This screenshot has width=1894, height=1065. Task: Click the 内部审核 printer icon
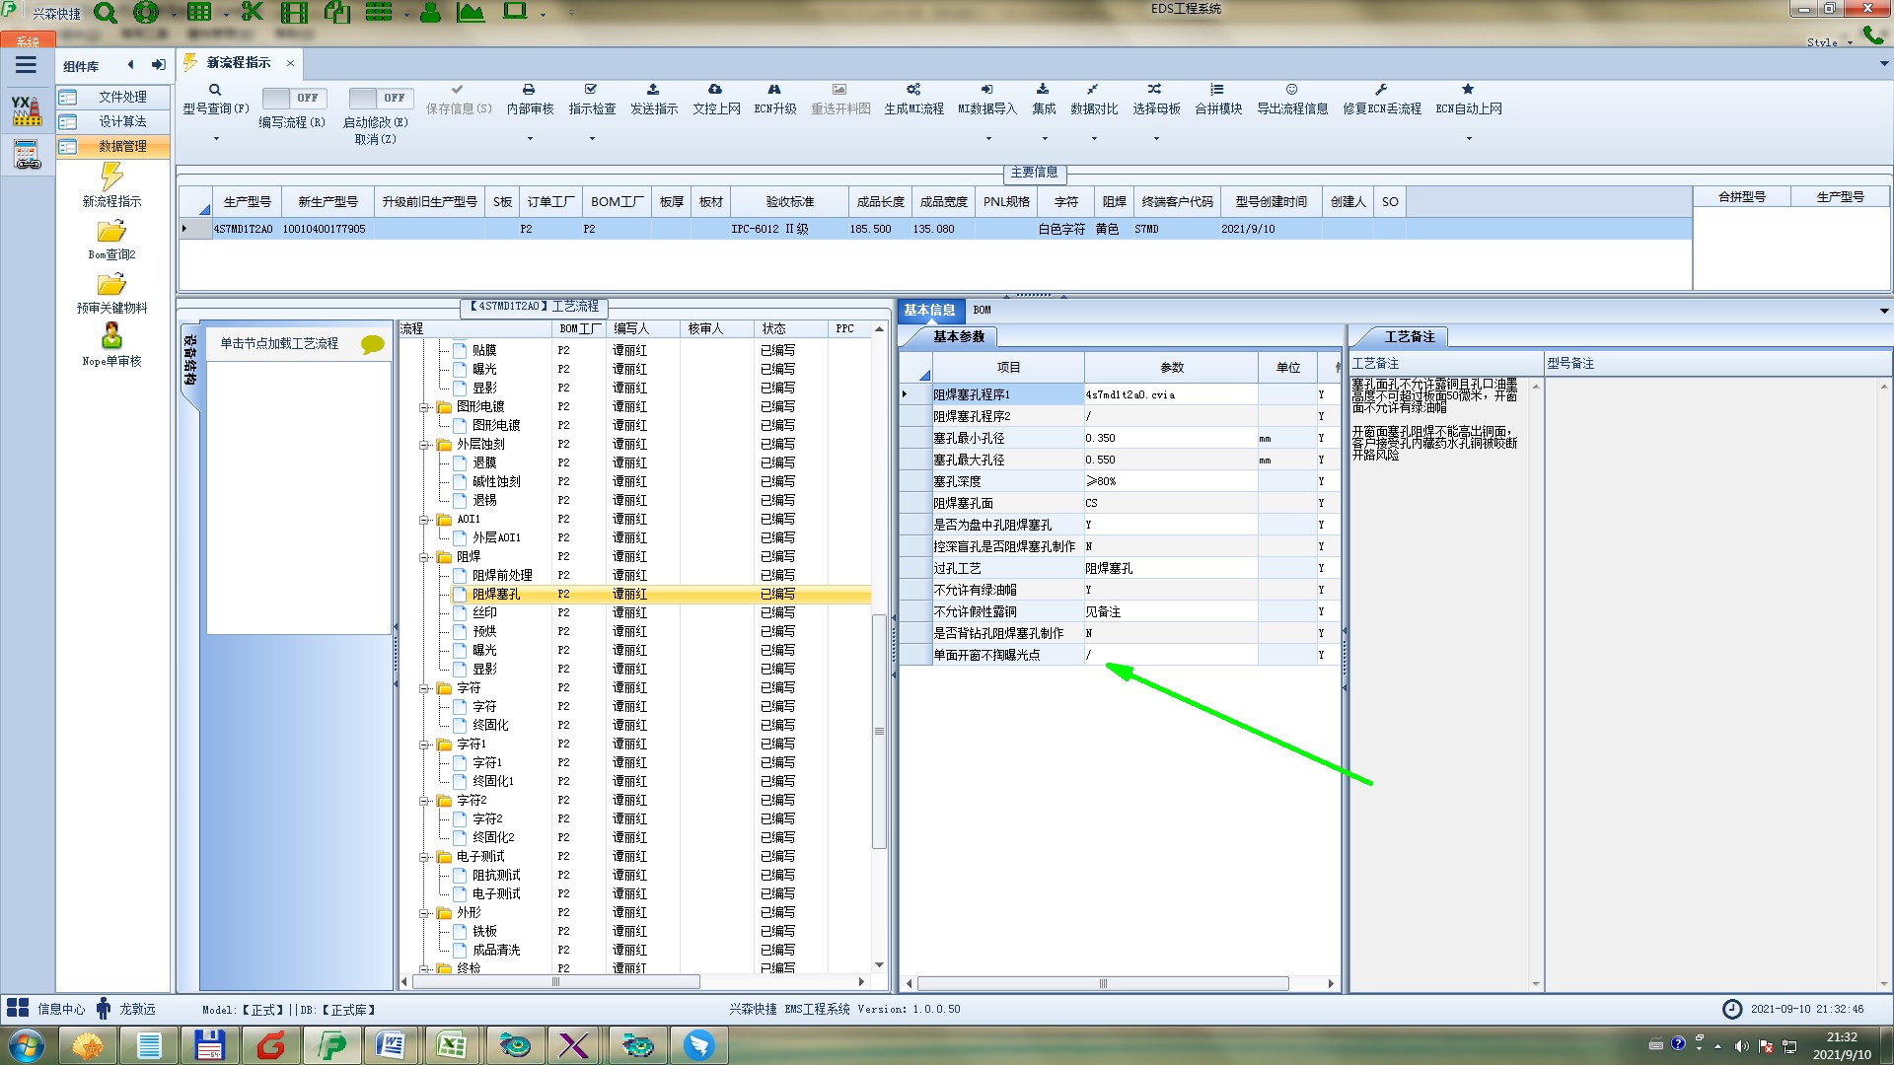(529, 90)
